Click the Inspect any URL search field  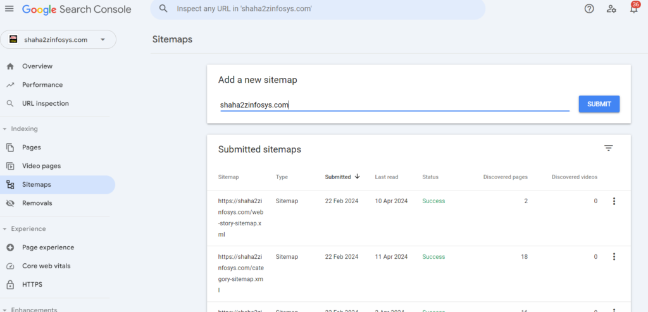318,9
